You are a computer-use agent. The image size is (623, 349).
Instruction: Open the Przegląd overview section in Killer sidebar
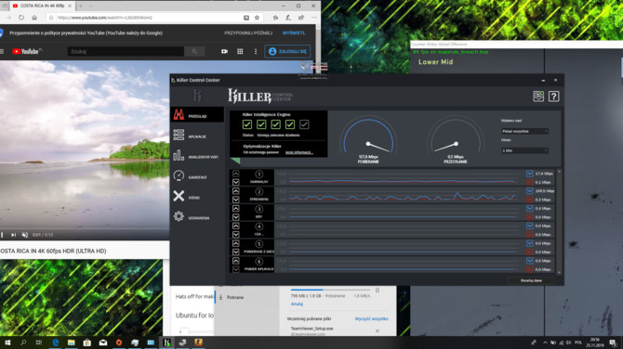pyautogui.click(x=197, y=115)
